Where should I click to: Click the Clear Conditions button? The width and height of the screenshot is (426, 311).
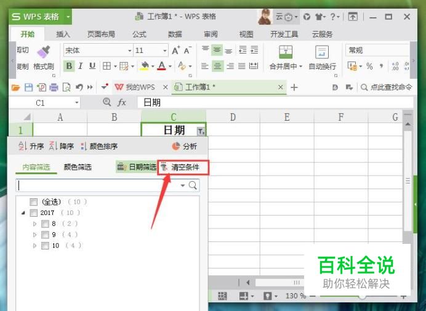[180, 167]
